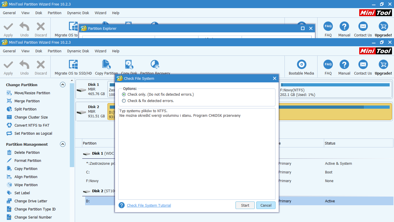The width and height of the screenshot is (394, 222).
Task: Click Change Partition Type ID
Action: click(x=35, y=209)
